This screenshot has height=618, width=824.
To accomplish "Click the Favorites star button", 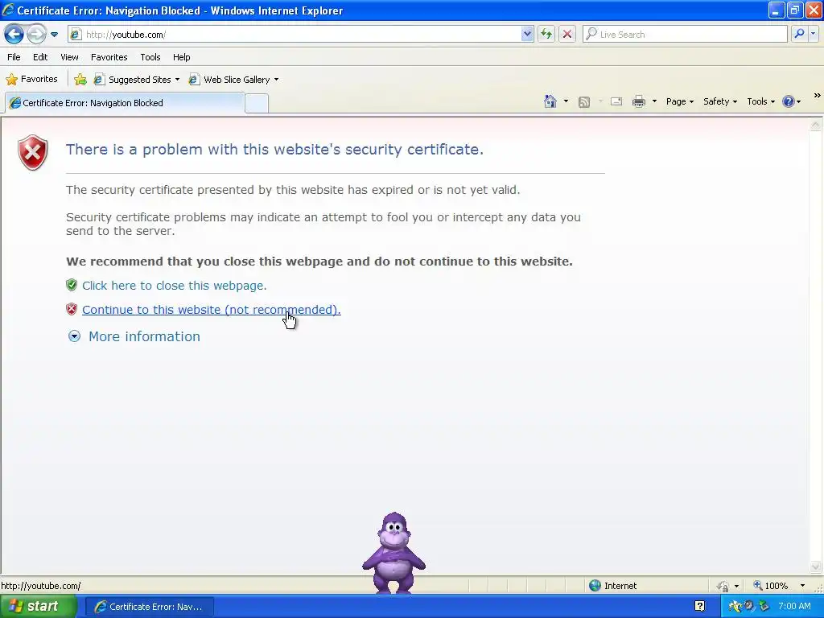I will coord(31,80).
